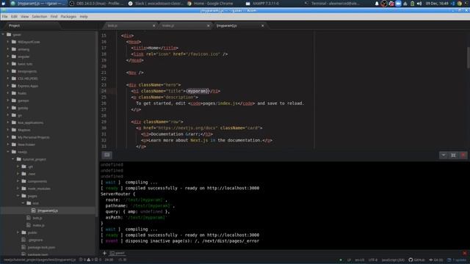Expand the node_modules folder

pyautogui.click(x=18, y=188)
